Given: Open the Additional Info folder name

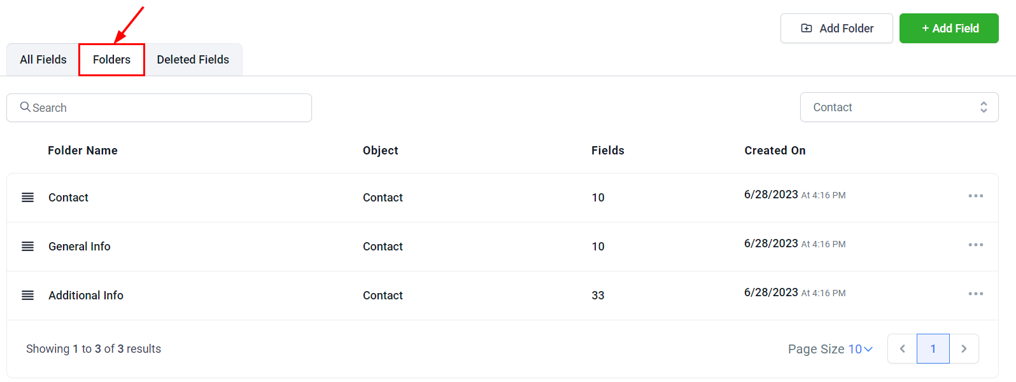Looking at the screenshot, I should click(86, 296).
